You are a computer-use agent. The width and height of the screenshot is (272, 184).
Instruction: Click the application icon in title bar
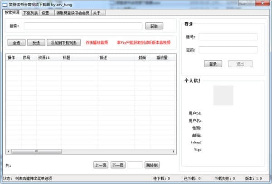[5, 5]
